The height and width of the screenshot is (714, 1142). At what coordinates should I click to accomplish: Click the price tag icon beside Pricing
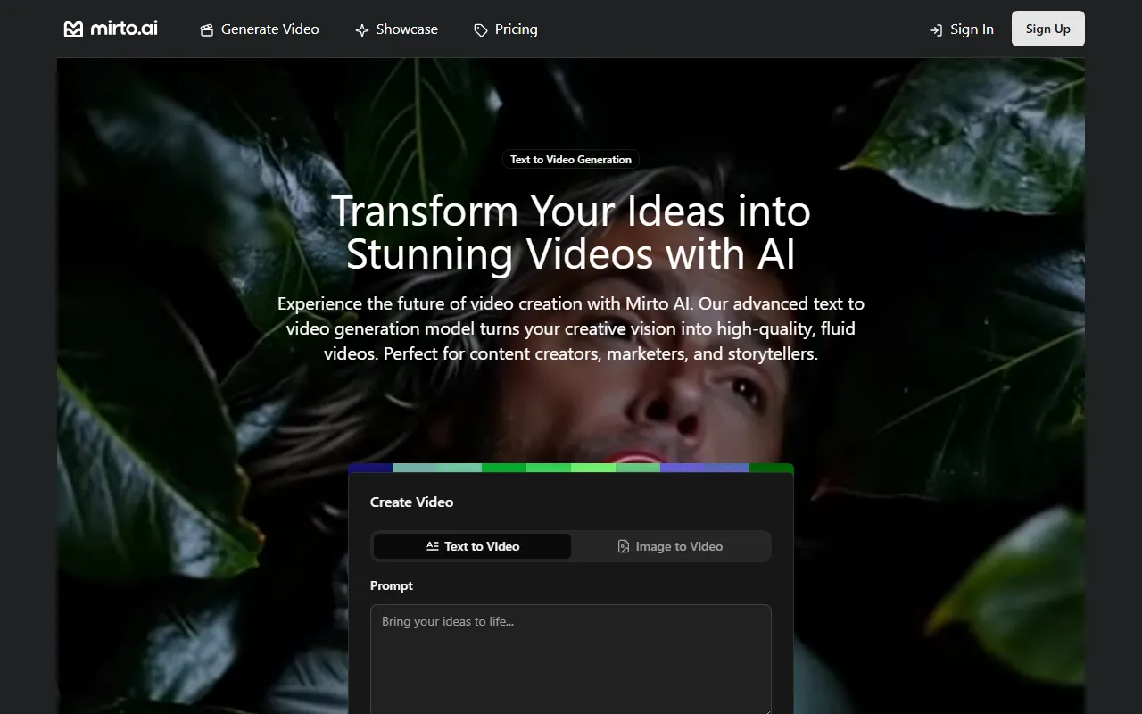point(481,30)
